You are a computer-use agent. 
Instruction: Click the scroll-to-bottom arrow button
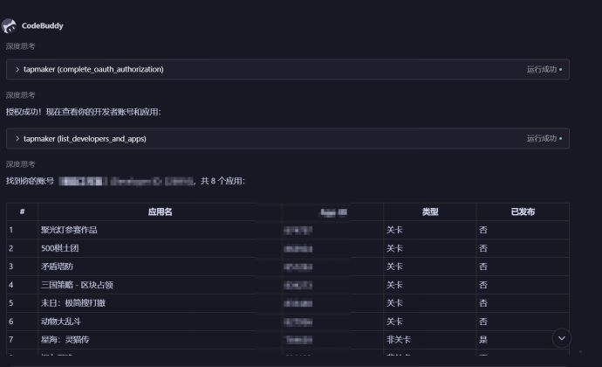tap(561, 338)
